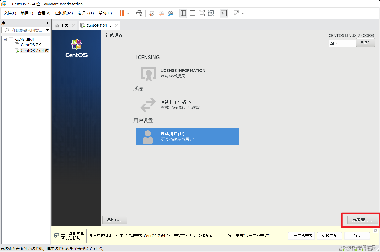Screen dimensions: 380x252
Task: Send Ctrl+Alt+Del to the virtual machine
Action: (x=139, y=13)
